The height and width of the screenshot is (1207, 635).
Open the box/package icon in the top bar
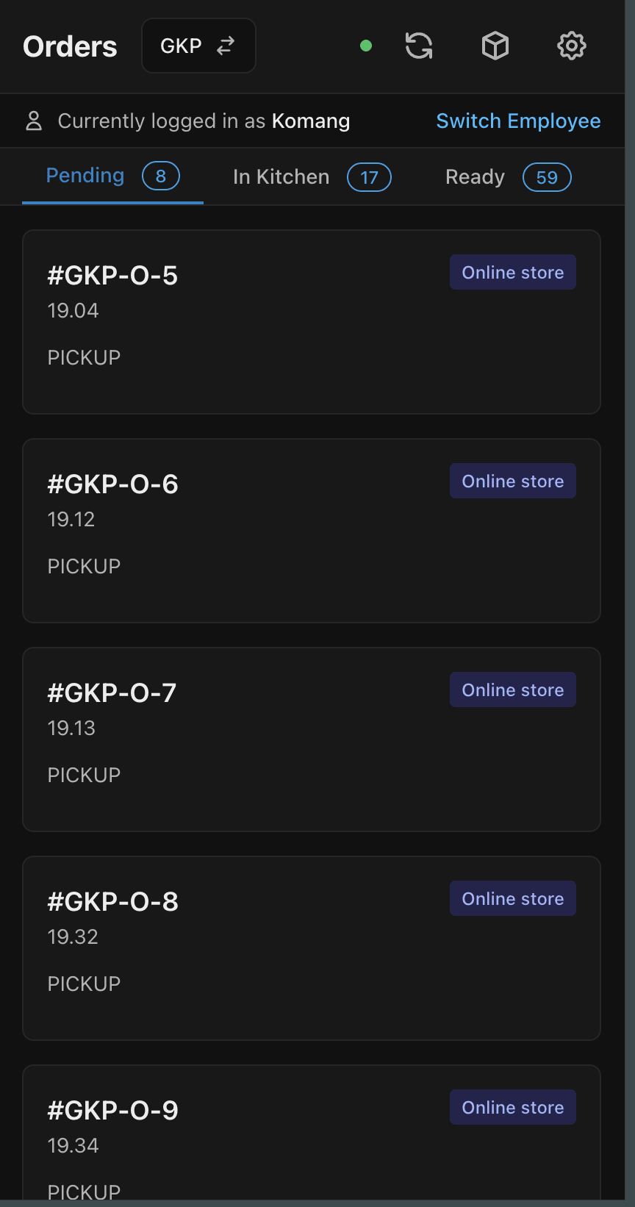[x=495, y=45]
